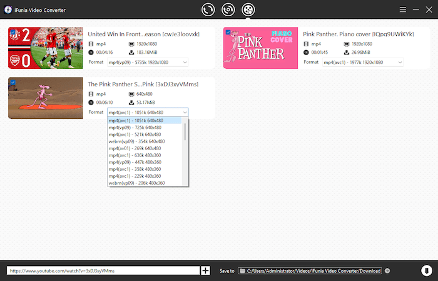This screenshot has width=438, height=281.
Task: Click the format list scrollbar
Action: coord(185,133)
